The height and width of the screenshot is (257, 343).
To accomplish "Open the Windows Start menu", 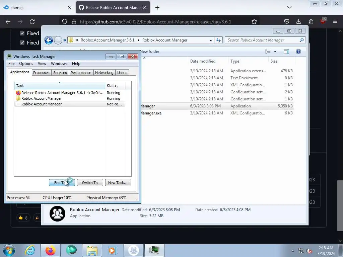I will pos(9,250).
